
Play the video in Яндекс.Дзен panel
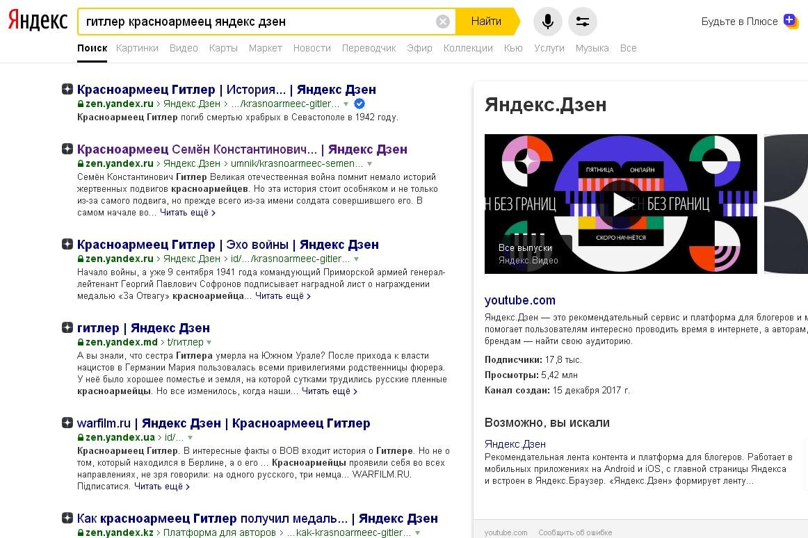coord(621,204)
